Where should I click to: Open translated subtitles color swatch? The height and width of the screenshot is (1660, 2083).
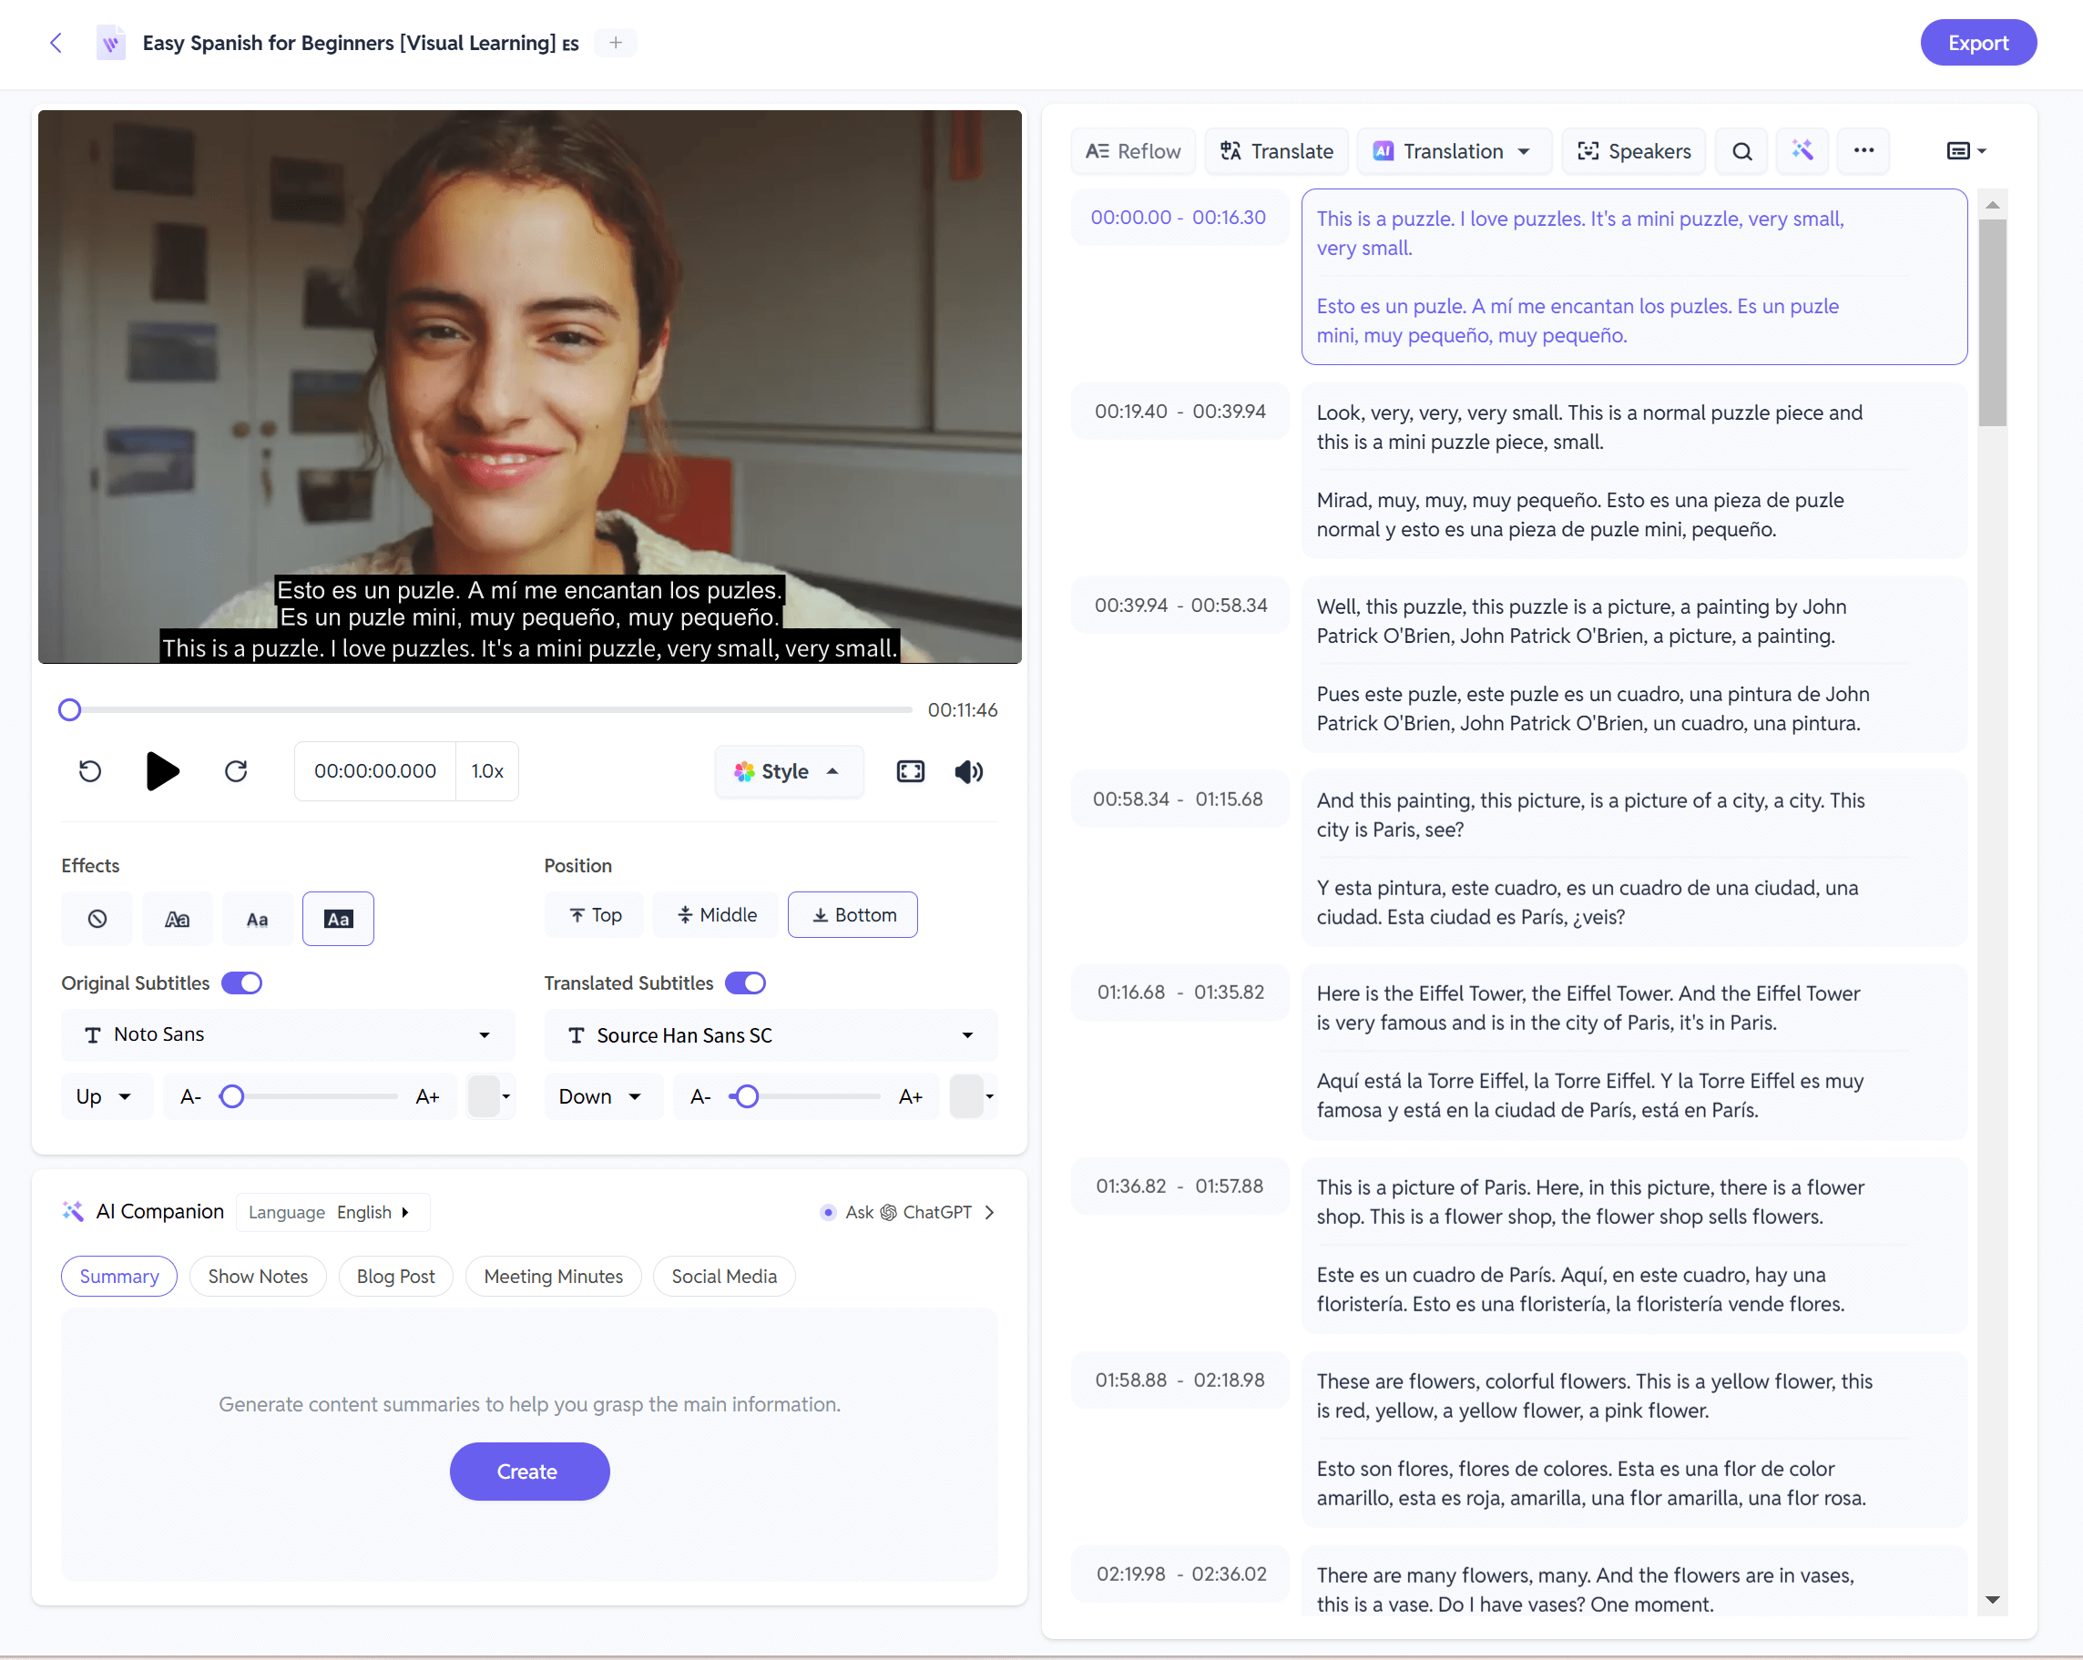click(x=972, y=1096)
